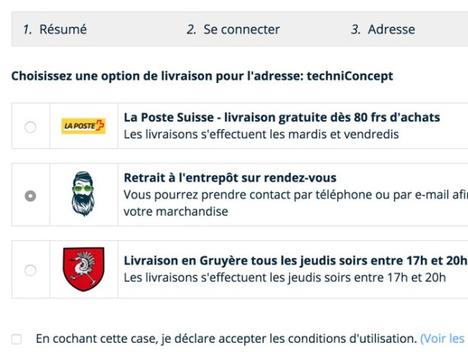The image size is (468, 352).
Task: Click the terms acceptance declaration text
Action: (226, 338)
